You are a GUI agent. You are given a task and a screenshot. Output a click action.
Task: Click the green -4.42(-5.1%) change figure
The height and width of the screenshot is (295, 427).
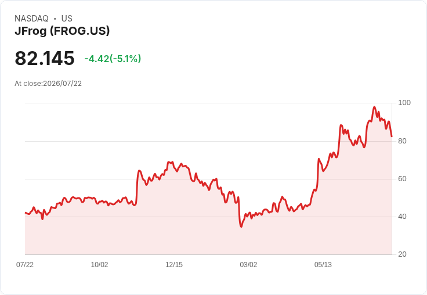click(x=113, y=59)
